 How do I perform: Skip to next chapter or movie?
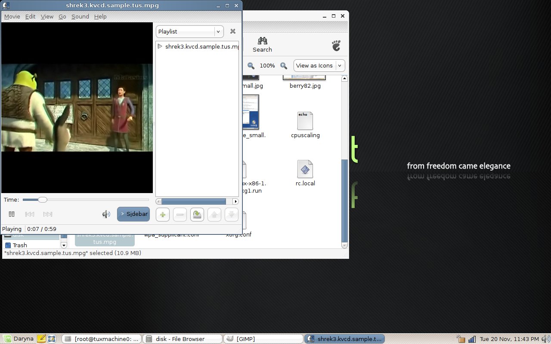(48, 214)
